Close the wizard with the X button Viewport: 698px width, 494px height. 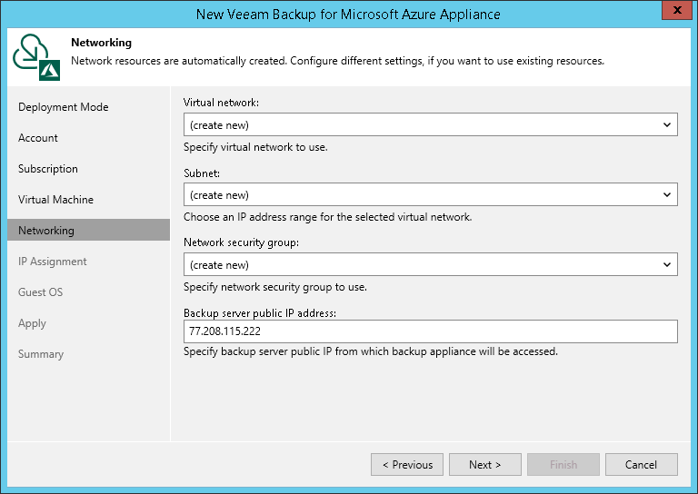coord(676,11)
